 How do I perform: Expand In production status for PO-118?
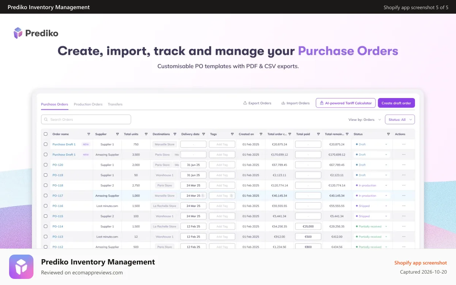coord(372,185)
